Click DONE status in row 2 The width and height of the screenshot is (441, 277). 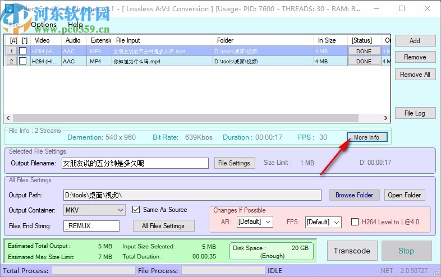pyautogui.click(x=364, y=61)
